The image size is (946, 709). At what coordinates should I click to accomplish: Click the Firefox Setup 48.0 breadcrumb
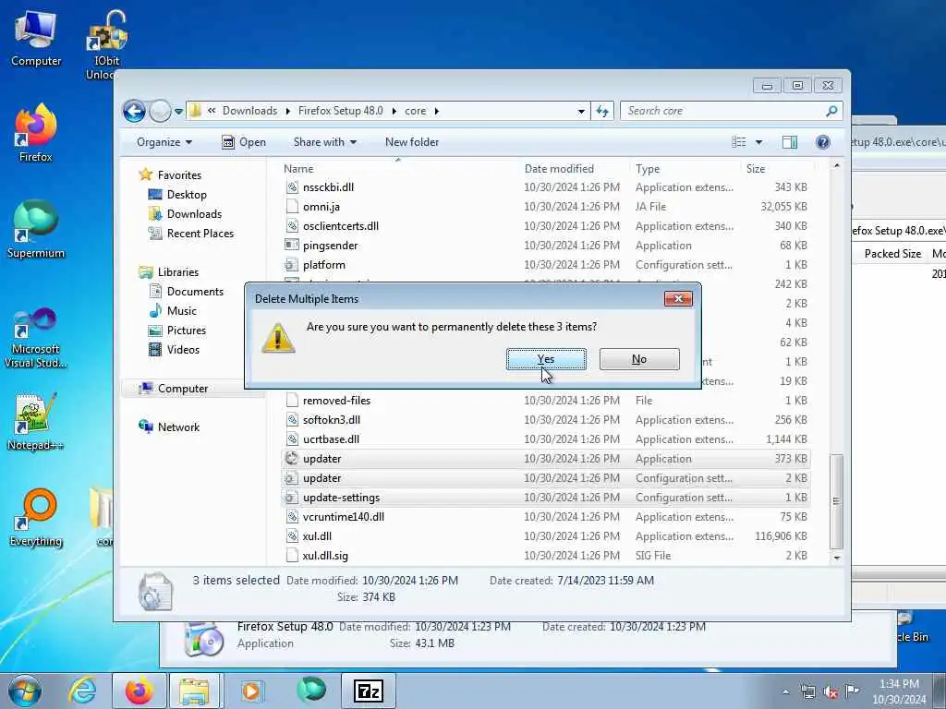pos(340,111)
